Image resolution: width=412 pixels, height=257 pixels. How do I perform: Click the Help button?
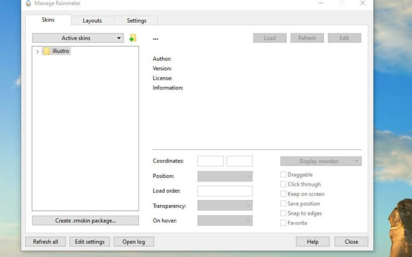tap(313, 242)
